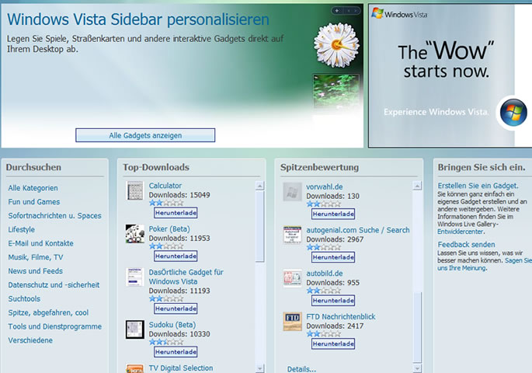Click the flower slideshow gadget thumbnail
This screenshot has height=373, width=532.
[336, 91]
